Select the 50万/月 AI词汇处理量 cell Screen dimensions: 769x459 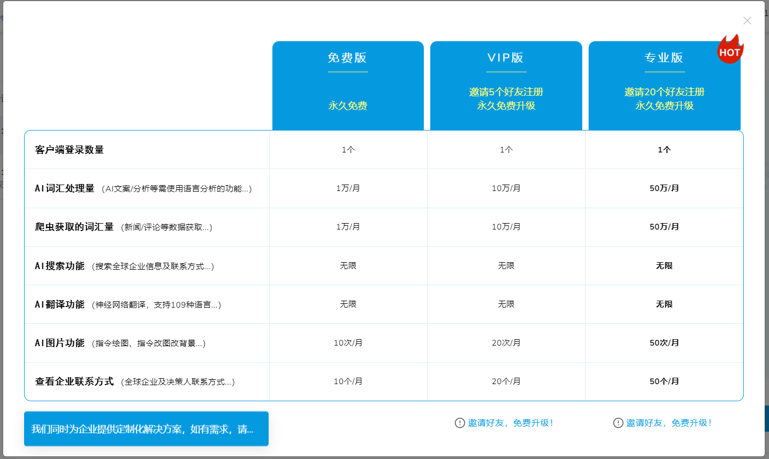tap(664, 188)
